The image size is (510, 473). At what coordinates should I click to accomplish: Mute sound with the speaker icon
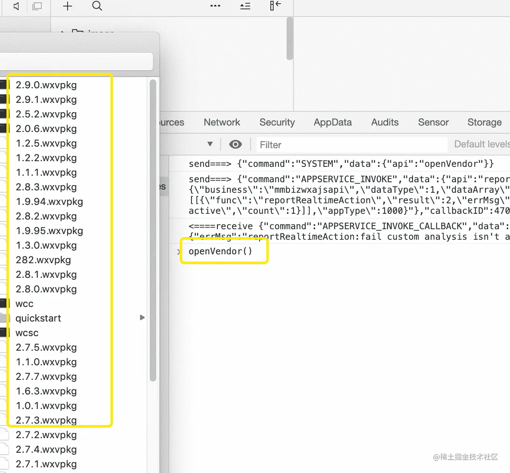pyautogui.click(x=16, y=6)
